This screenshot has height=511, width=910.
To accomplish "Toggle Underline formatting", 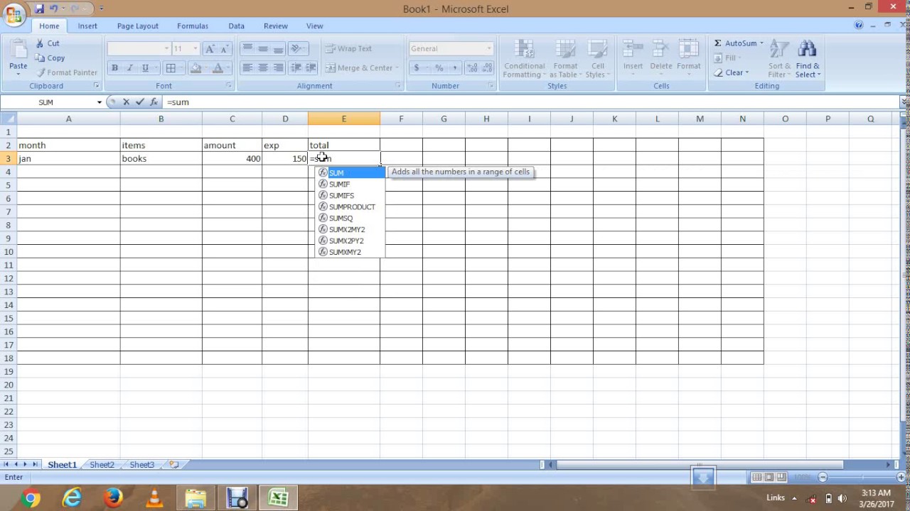I will (145, 68).
